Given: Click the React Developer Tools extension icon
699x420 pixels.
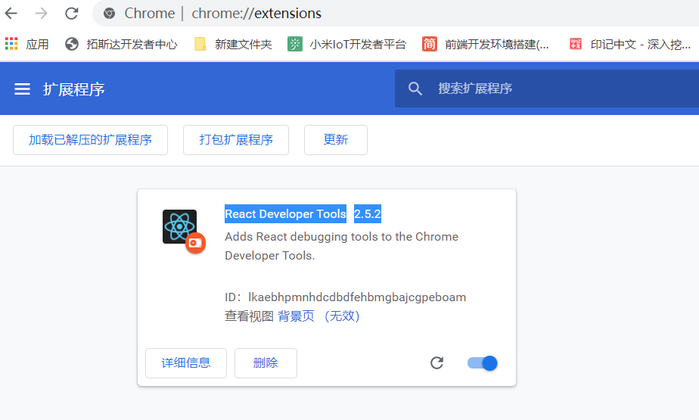Looking at the screenshot, I should (x=179, y=226).
